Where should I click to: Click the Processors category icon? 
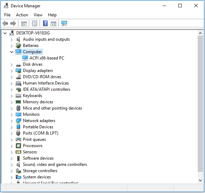pyautogui.click(x=18, y=146)
